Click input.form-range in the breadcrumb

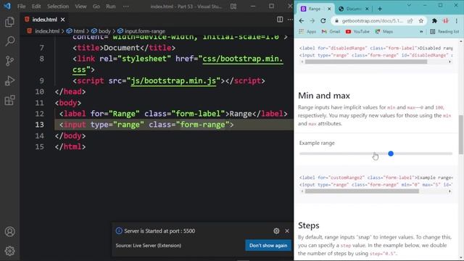[145, 31]
